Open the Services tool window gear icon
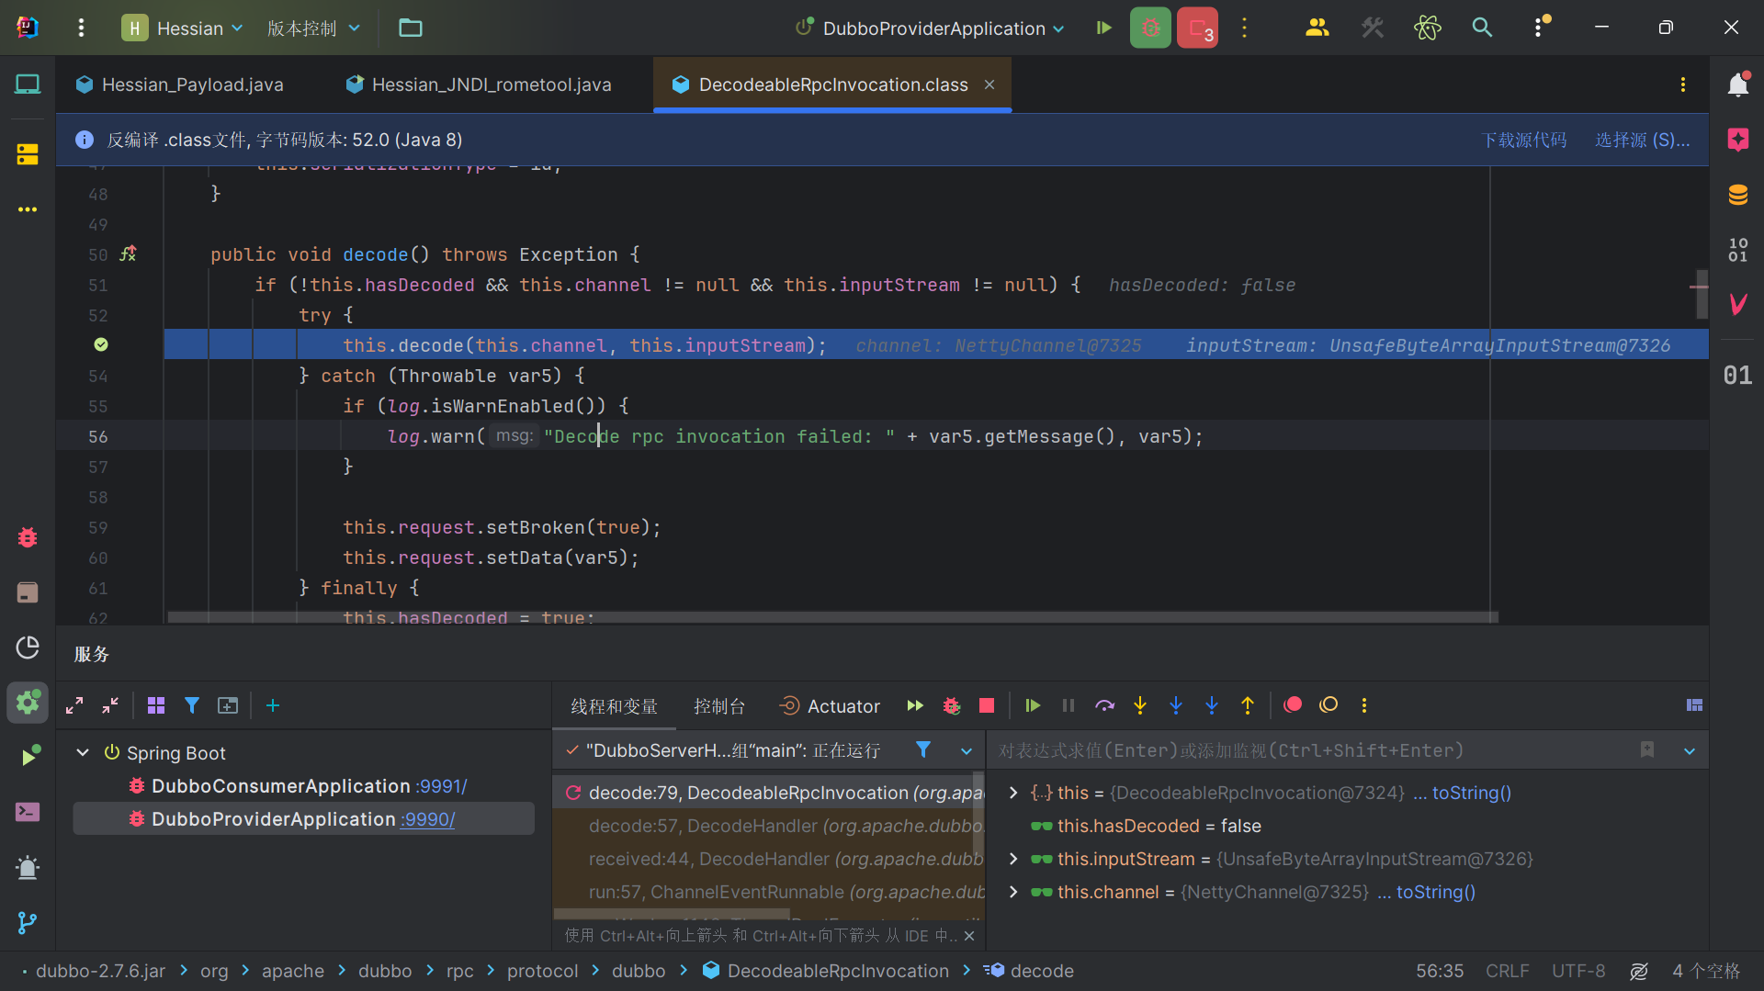The width and height of the screenshot is (1764, 991). [28, 703]
